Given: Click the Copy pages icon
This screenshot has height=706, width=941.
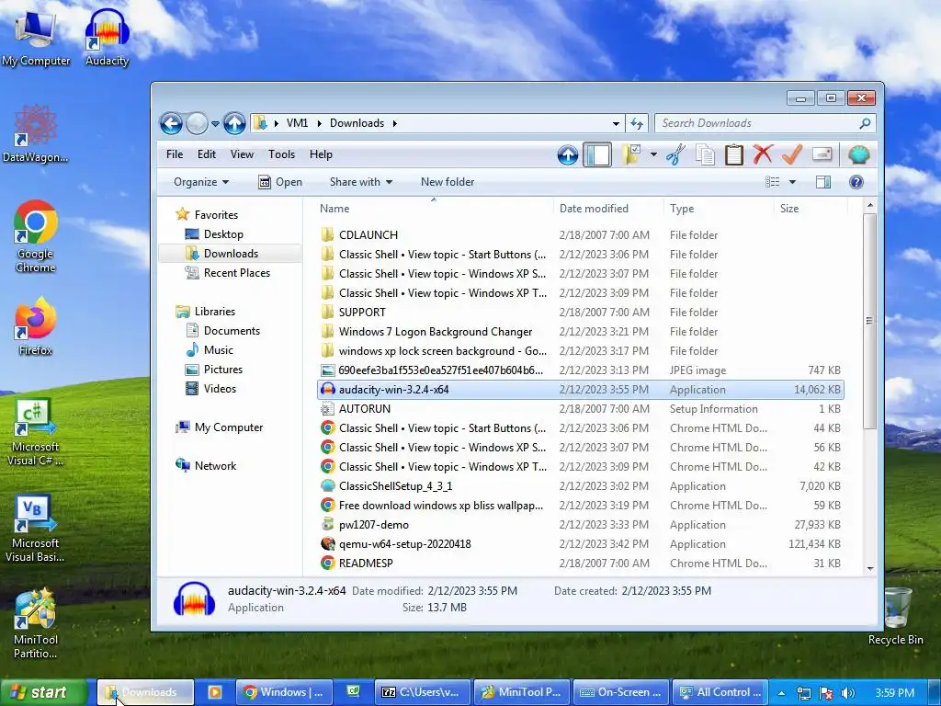Looking at the screenshot, I should point(705,154).
